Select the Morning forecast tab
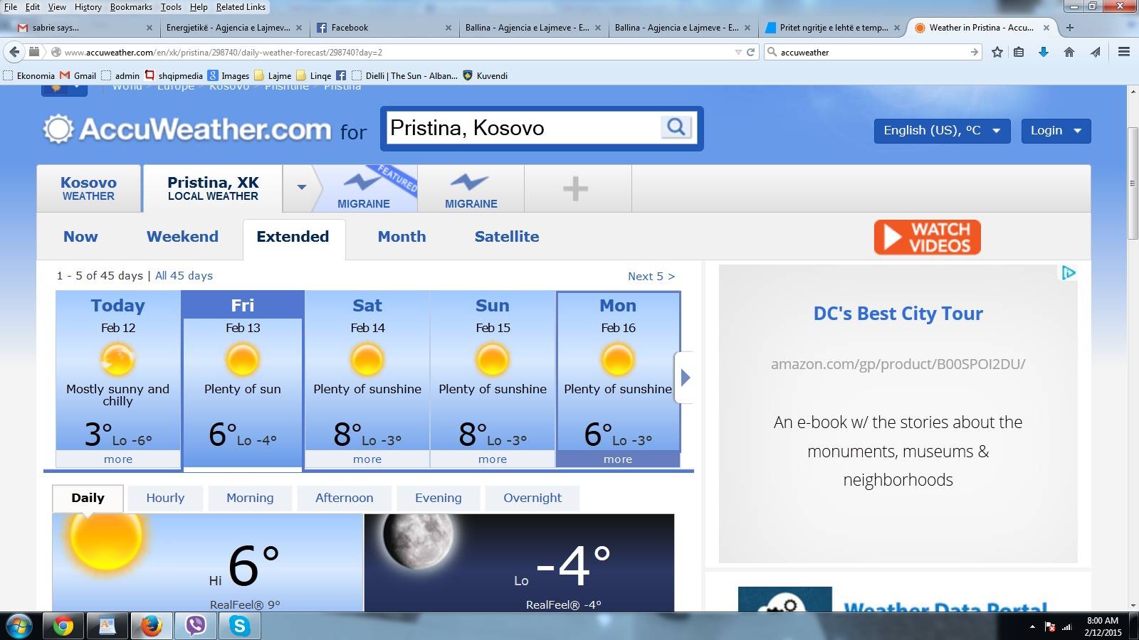Screen dimensions: 1139x640 click(250, 498)
